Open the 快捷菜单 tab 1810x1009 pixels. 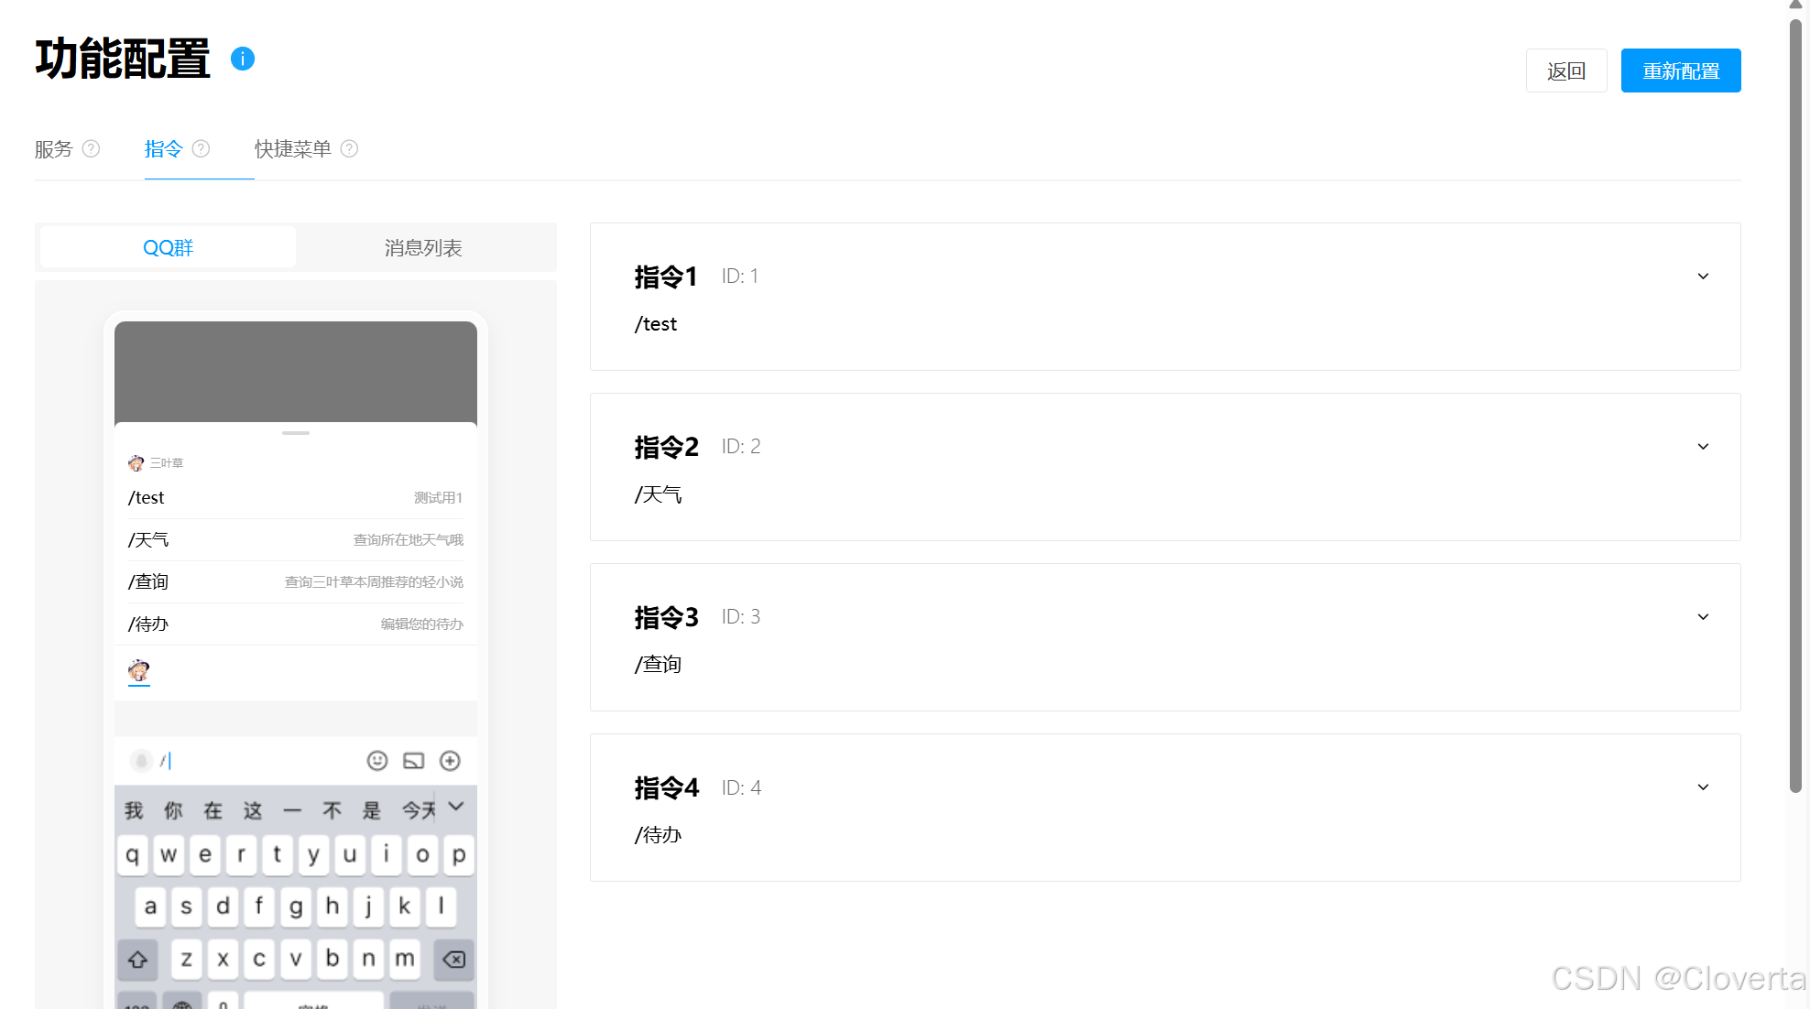click(x=292, y=149)
